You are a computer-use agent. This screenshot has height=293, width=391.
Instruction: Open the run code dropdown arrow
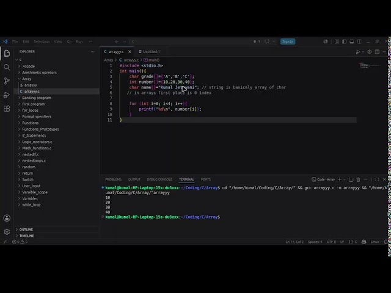[363, 52]
